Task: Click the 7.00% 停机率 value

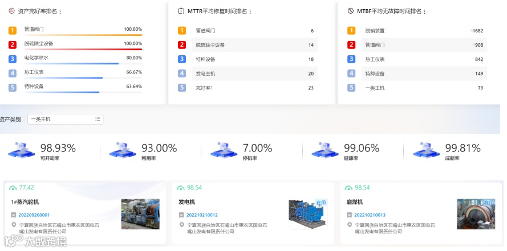Action: click(257, 148)
